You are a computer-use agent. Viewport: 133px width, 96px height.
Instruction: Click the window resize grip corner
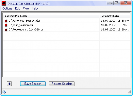click(129, 92)
